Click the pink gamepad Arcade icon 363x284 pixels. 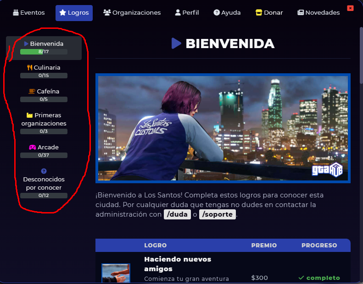[33, 147]
